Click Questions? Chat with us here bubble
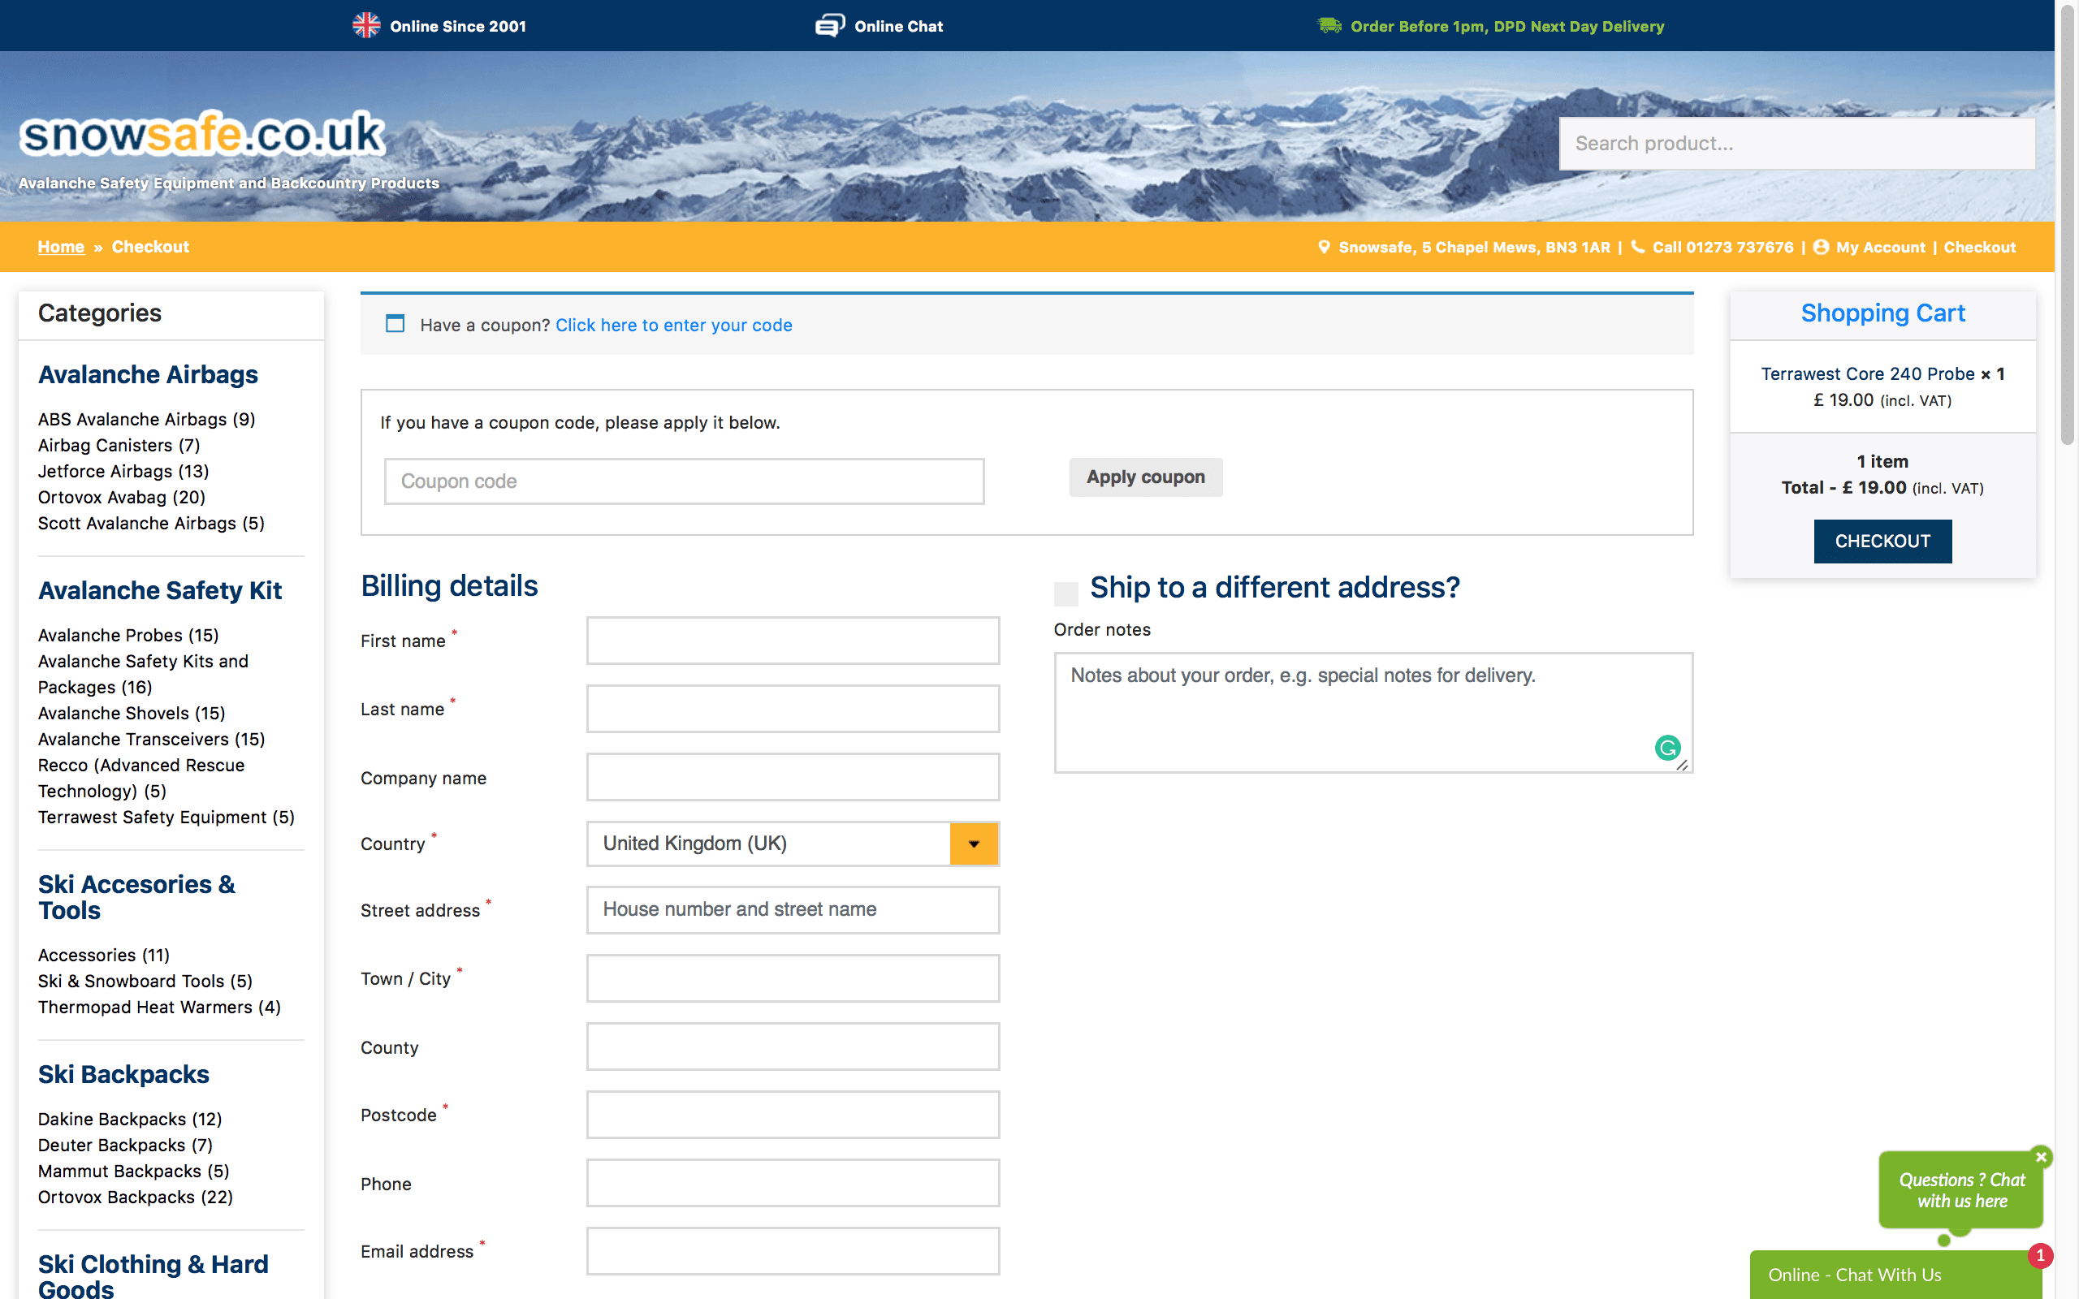Viewport: 2079px width, 1299px height. (x=1961, y=1191)
